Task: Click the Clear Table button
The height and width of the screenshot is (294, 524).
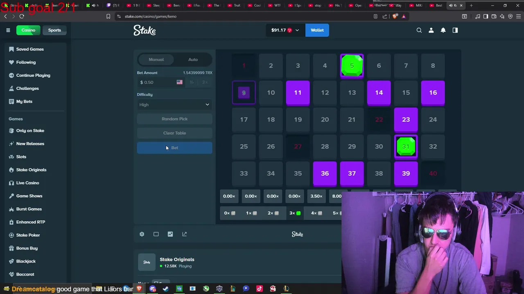Action: coord(174,133)
